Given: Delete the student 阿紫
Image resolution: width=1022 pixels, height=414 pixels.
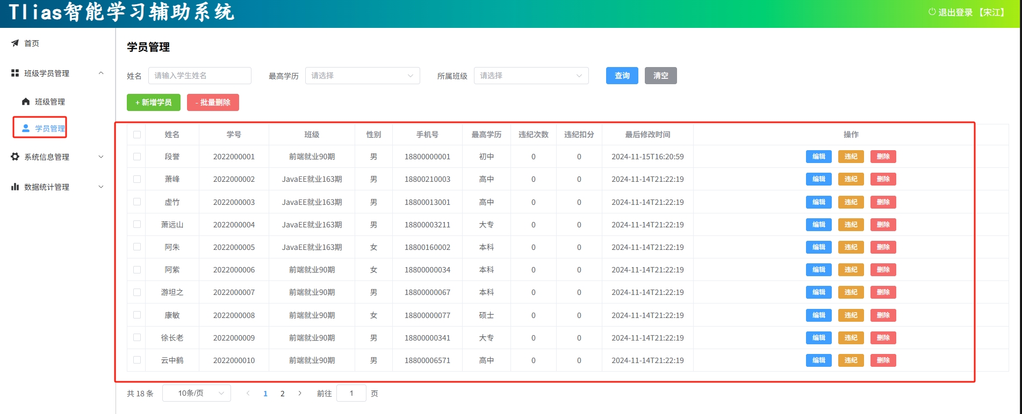Looking at the screenshot, I should [x=883, y=270].
